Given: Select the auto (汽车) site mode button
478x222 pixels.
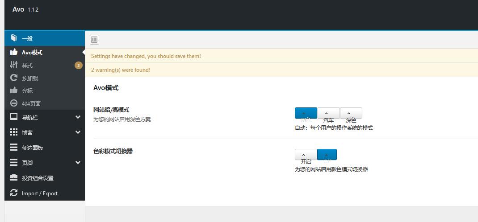Looking at the screenshot, I should tap(328, 113).
